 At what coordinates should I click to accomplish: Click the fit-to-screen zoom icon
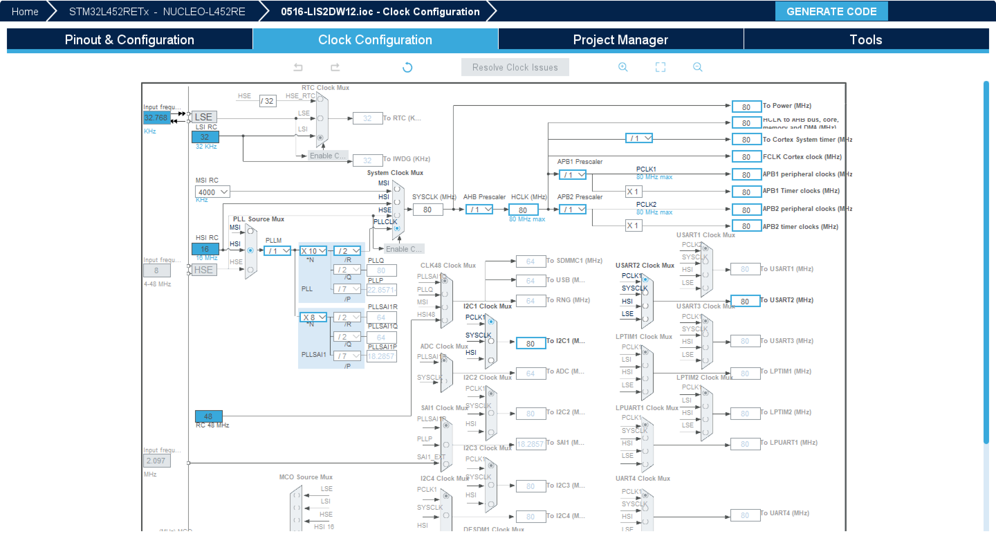click(660, 67)
